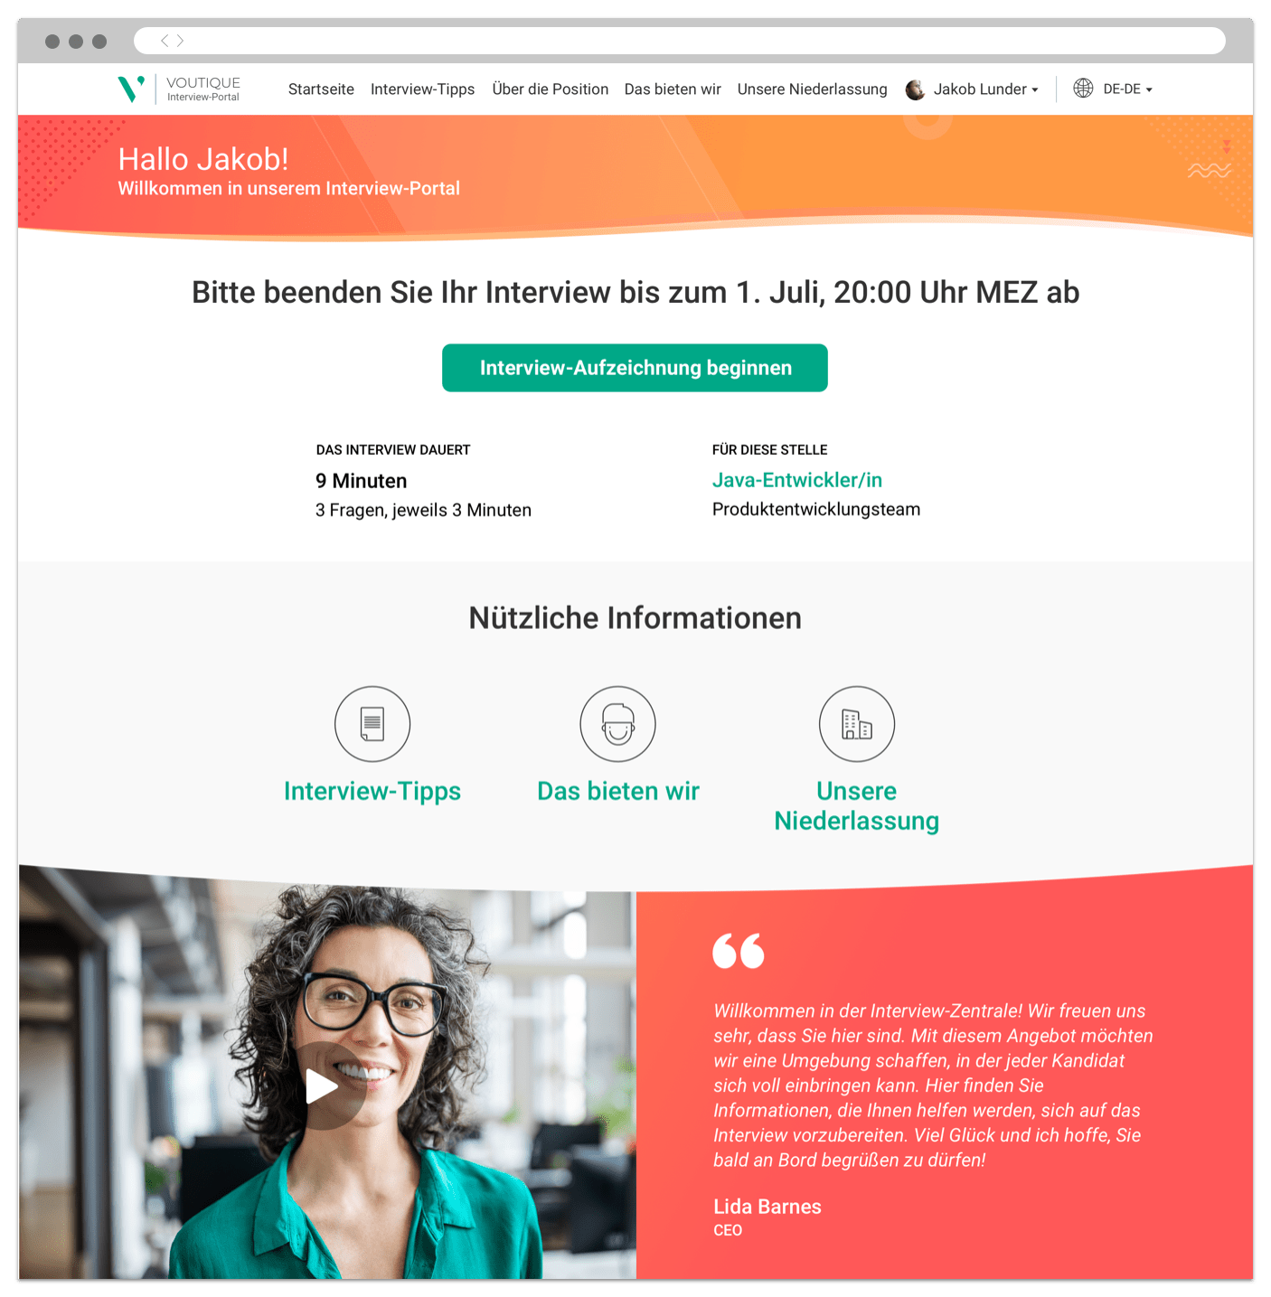Click the browser forward arrow
Viewport: 1271px width, 1297px height.
coord(180,41)
